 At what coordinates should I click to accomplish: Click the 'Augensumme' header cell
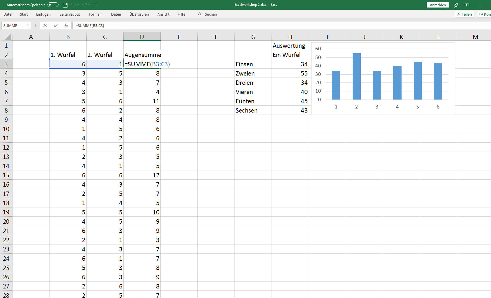coord(142,55)
